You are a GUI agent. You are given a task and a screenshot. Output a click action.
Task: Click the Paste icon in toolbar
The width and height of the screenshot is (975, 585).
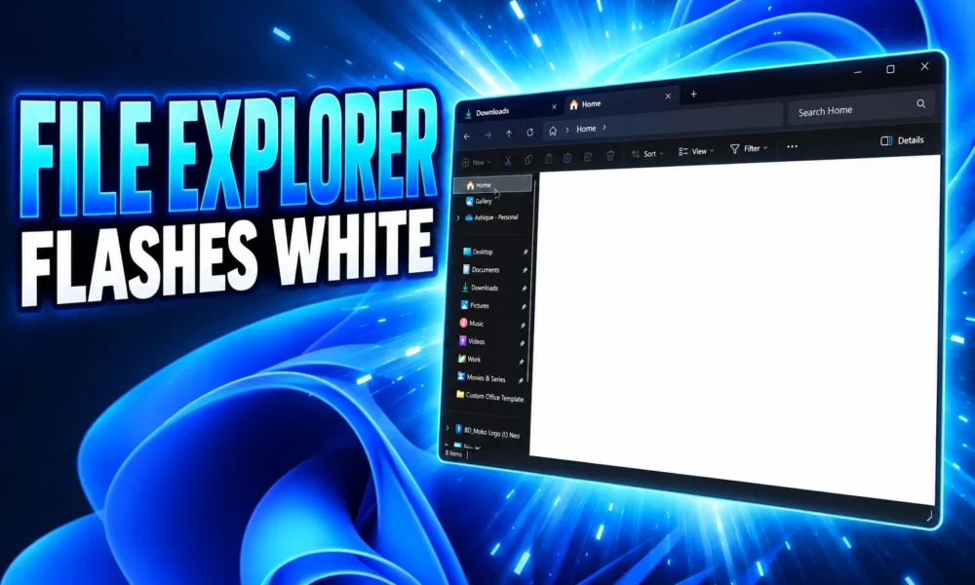(548, 159)
